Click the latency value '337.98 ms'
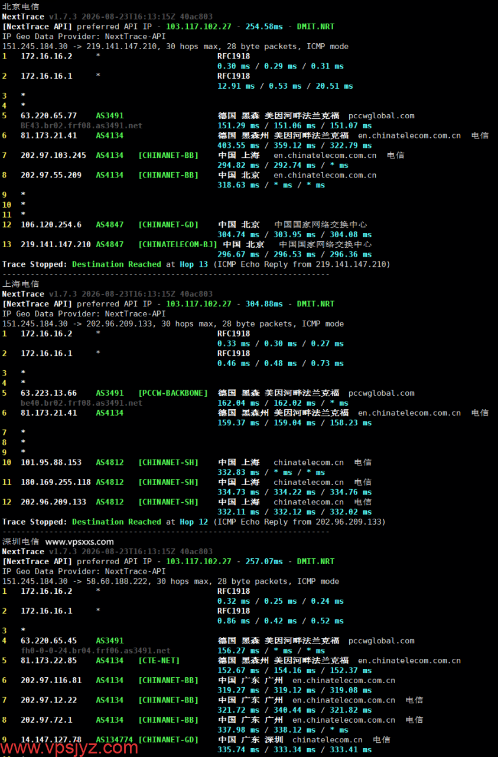The image size is (498, 757). pyautogui.click(x=239, y=730)
